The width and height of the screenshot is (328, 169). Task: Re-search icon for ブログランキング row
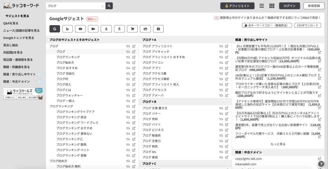tap(128, 57)
